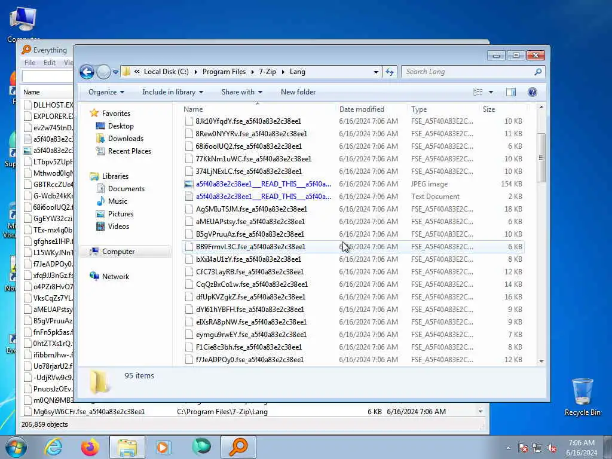Launch Internet Explorer from taskbar

click(53, 447)
